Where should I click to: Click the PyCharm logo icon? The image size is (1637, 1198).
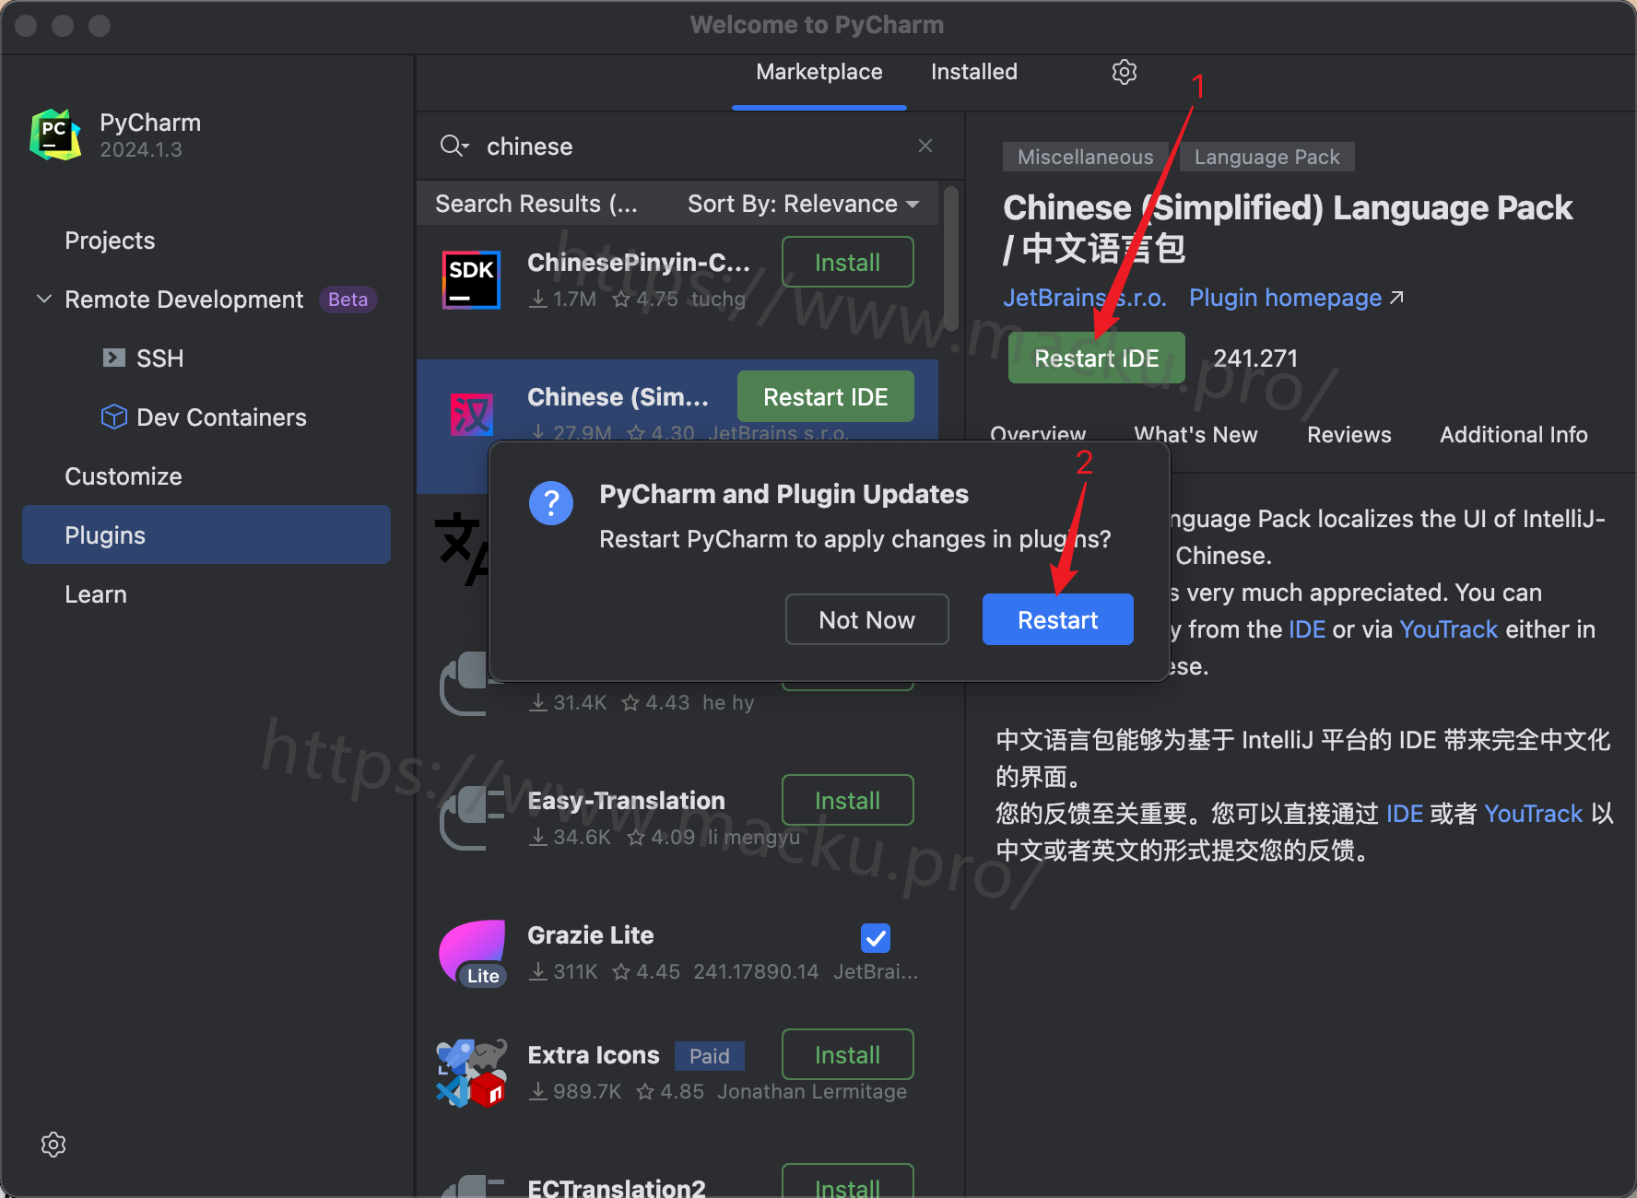click(x=55, y=135)
